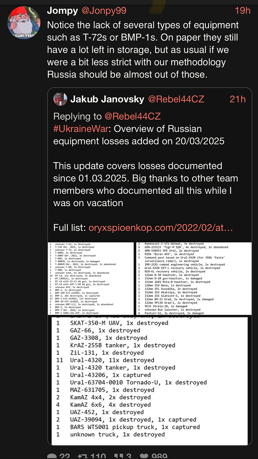Open the 21h quoted tweet timestamp

tap(237, 99)
